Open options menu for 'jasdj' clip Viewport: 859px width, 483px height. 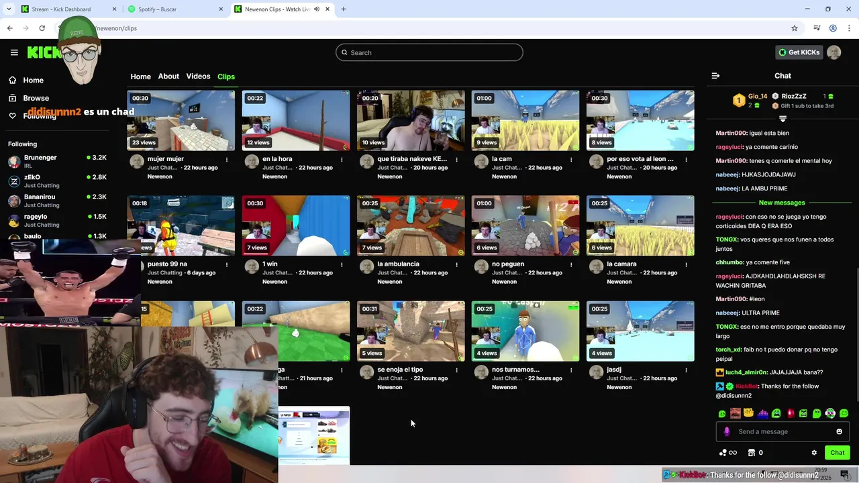click(686, 370)
